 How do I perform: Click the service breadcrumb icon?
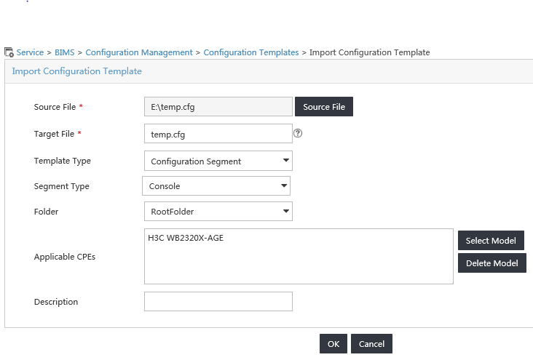9,52
